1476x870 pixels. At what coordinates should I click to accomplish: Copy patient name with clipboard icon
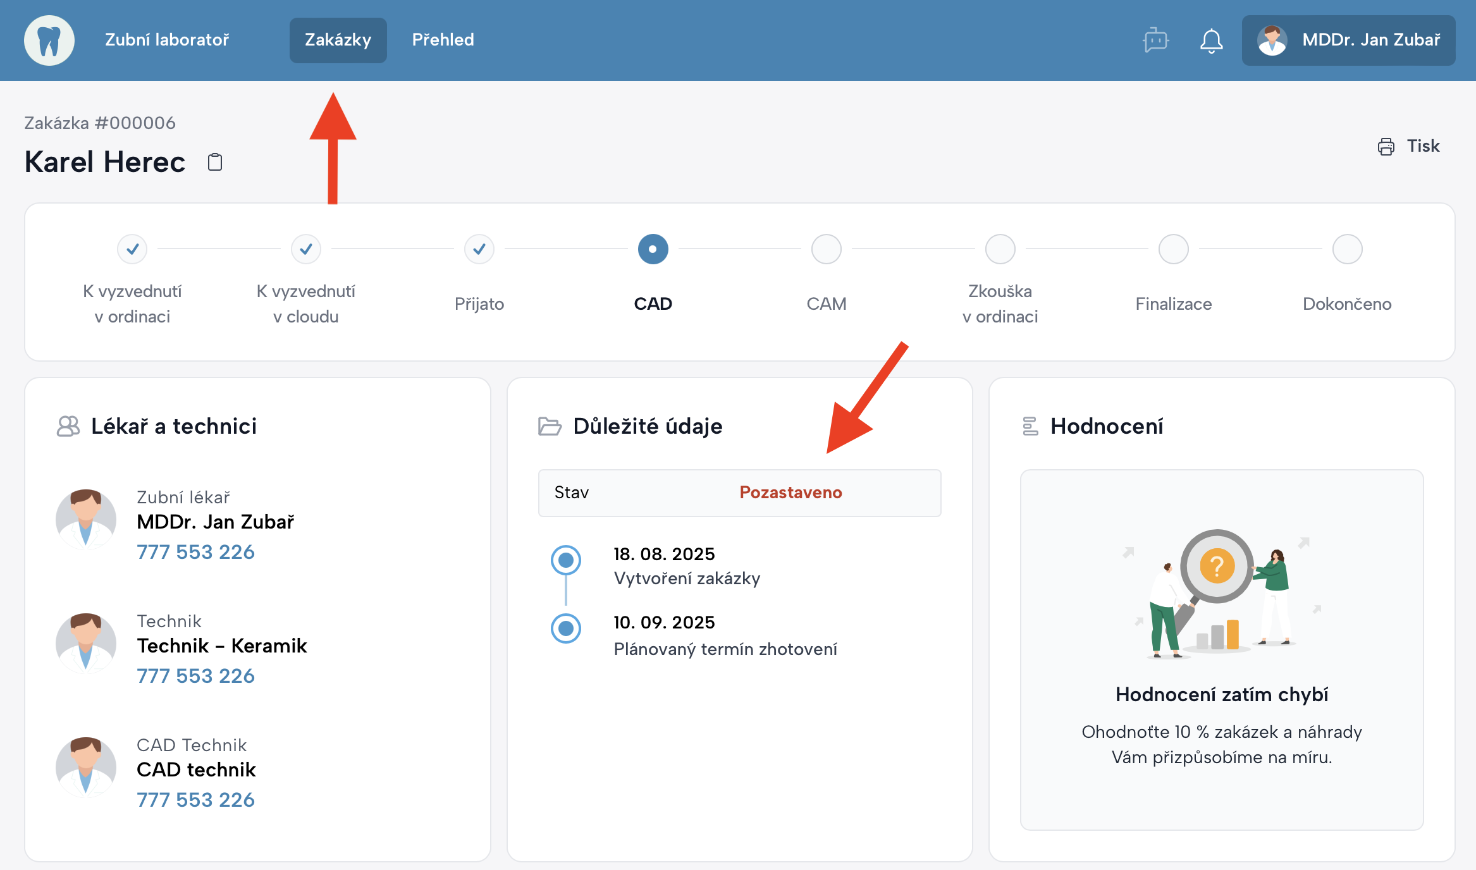(215, 162)
